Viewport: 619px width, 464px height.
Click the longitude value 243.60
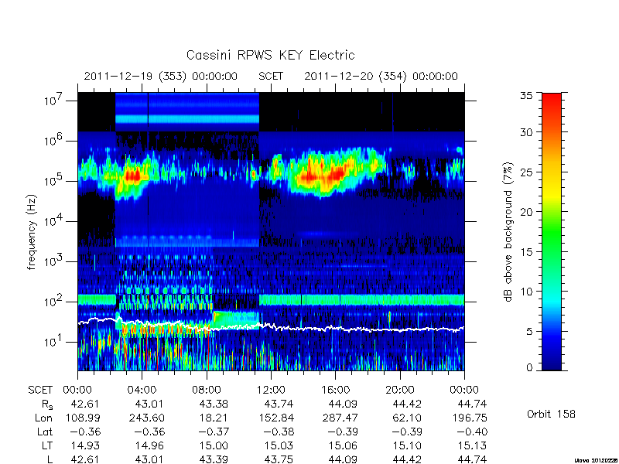147,418
